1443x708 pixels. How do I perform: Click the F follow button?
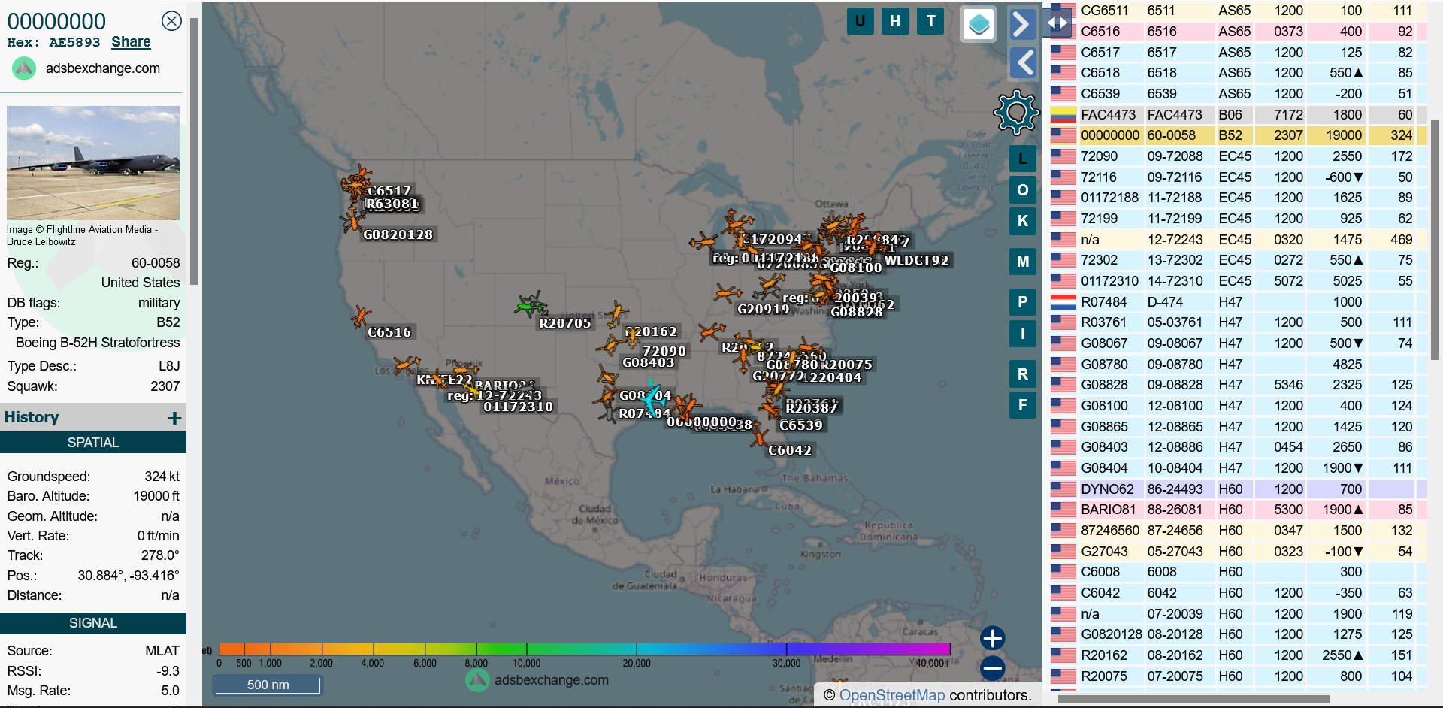coord(1022,405)
